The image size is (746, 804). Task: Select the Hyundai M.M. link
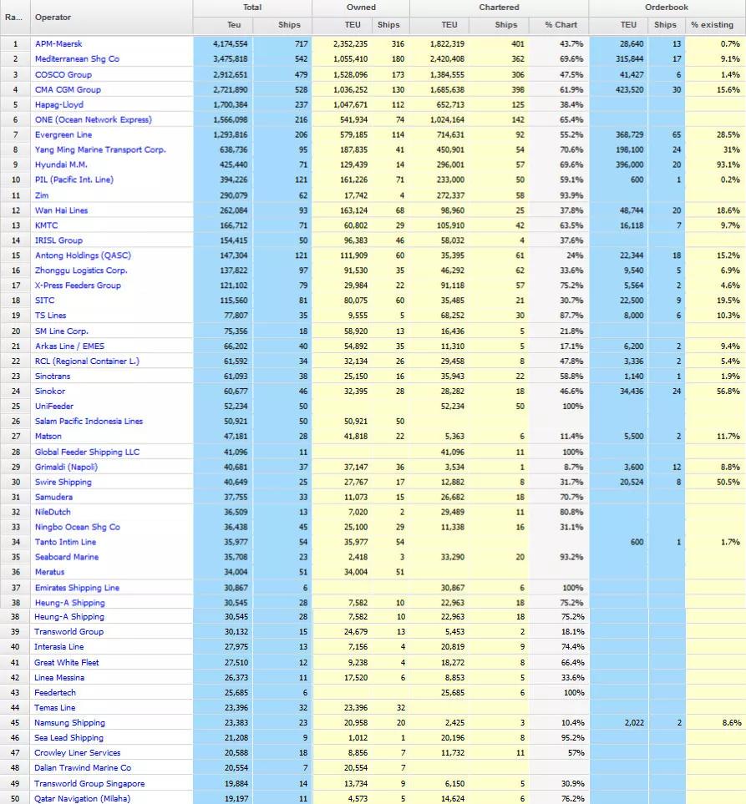point(61,164)
